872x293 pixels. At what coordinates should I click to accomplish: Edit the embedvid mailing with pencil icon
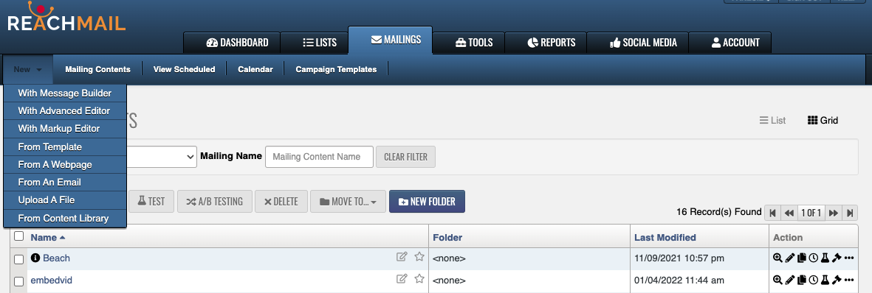click(790, 280)
